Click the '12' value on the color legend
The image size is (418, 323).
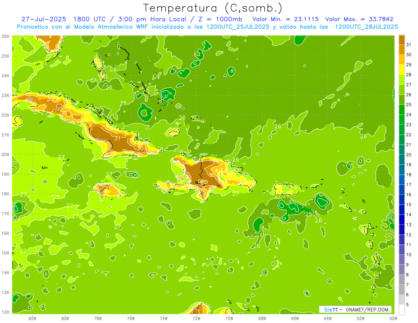(409, 235)
